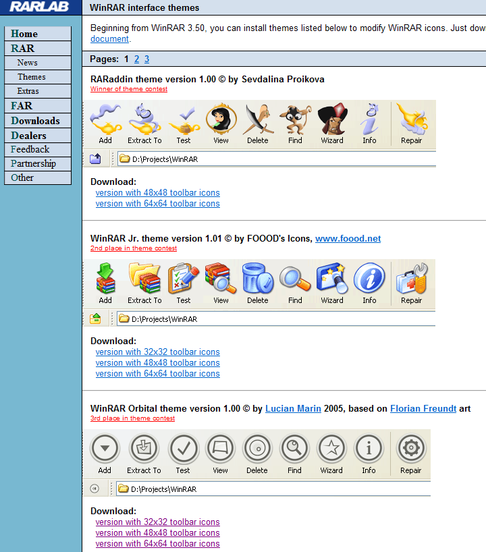Click the RARLAB logo
The height and width of the screenshot is (552, 486).
39,6
